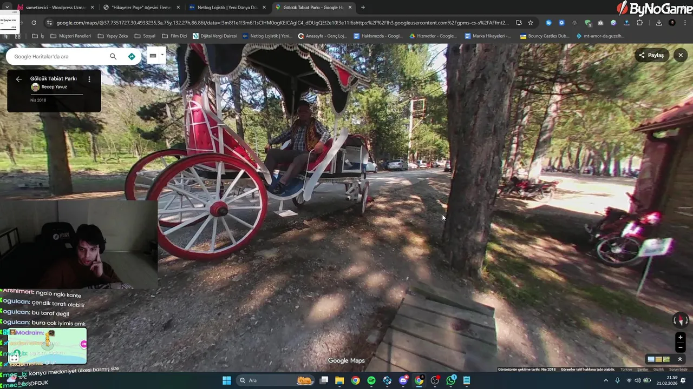
Task: Open WhatsApp from the taskbar
Action: (451, 380)
